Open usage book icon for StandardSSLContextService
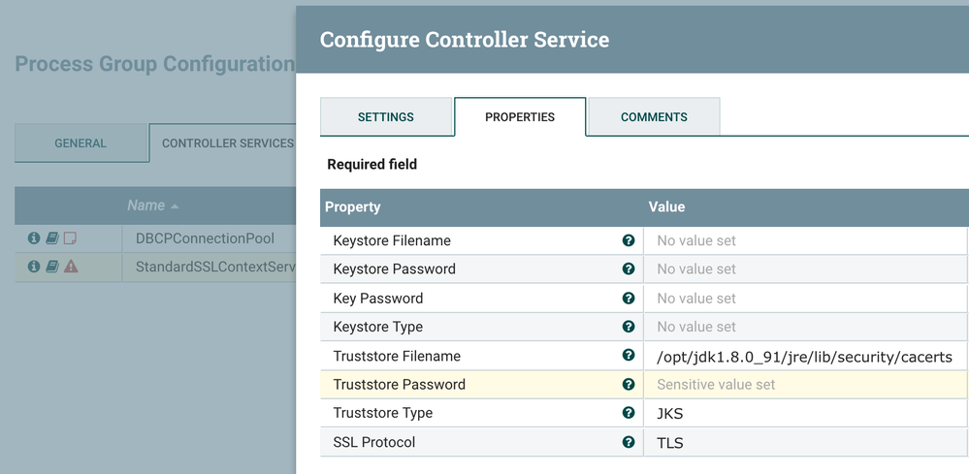The width and height of the screenshot is (969, 474). pos(52,267)
